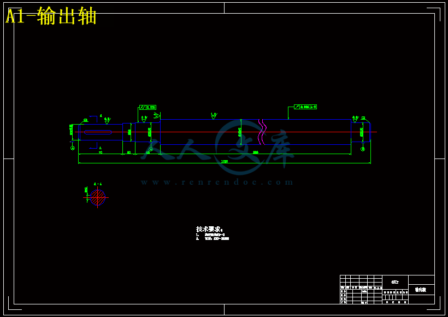Select the roughness symbol above the bearing journal step

pos(145,120)
